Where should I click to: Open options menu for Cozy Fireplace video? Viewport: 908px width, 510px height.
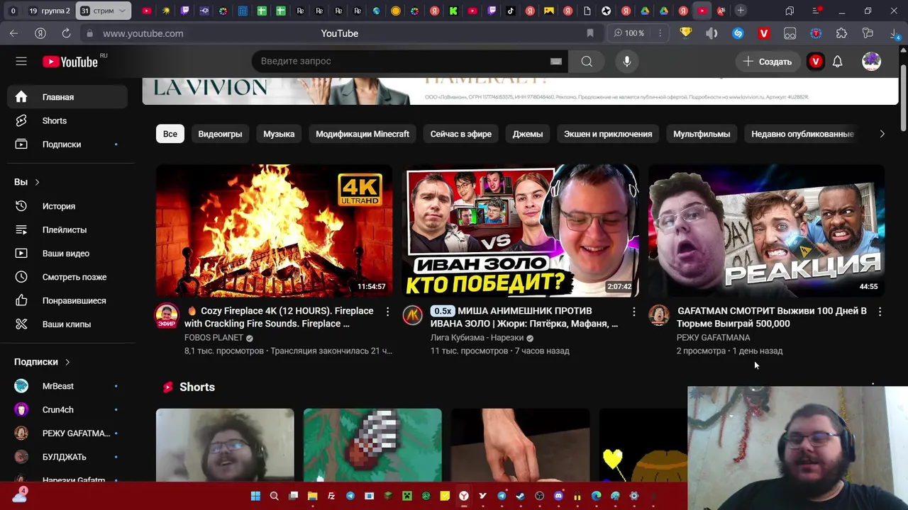[x=387, y=312]
